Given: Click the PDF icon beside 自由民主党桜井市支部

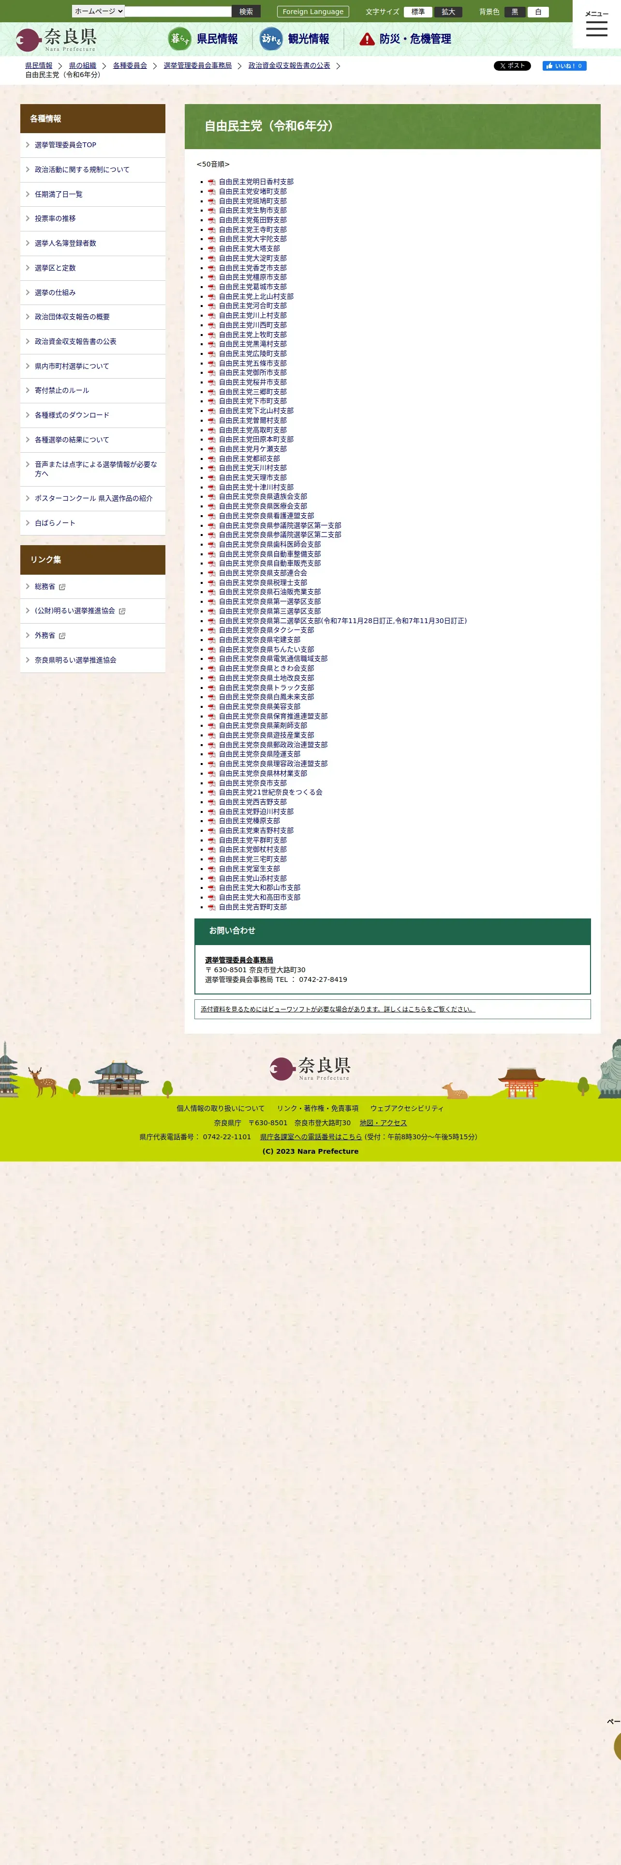Looking at the screenshot, I should (212, 382).
